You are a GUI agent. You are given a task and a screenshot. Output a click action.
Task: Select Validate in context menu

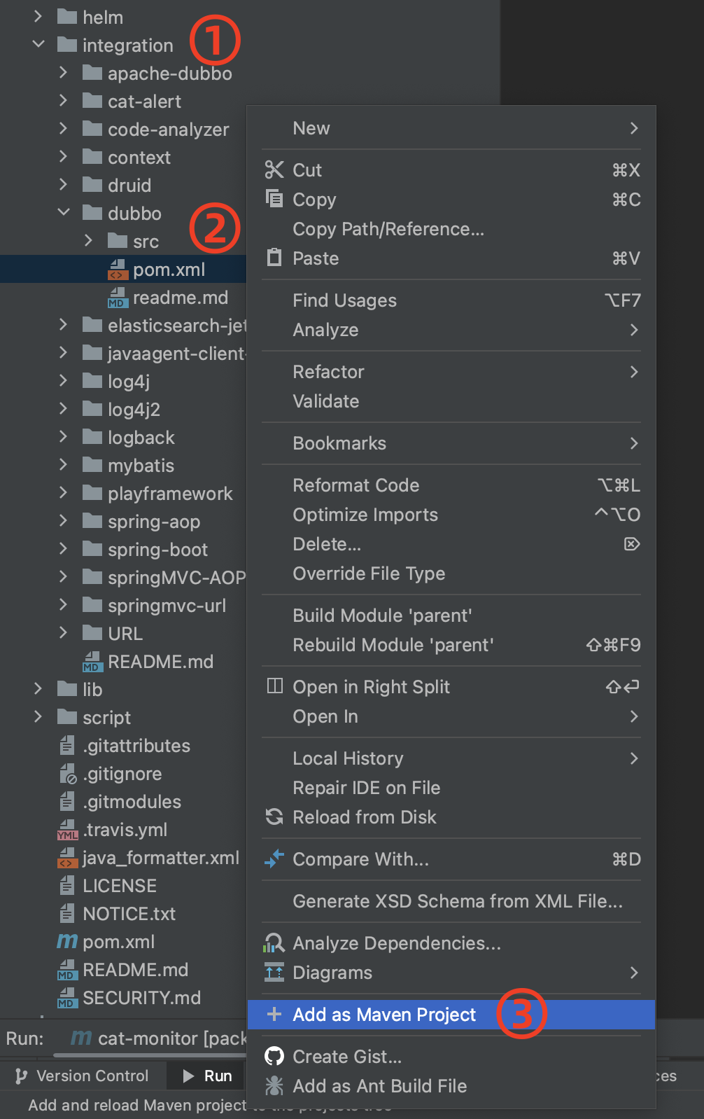pos(451,401)
